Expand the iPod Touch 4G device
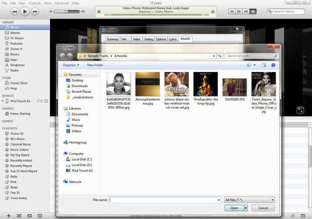312x219 pixels. tap(3, 101)
